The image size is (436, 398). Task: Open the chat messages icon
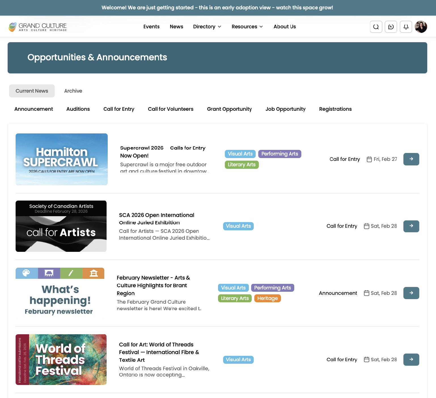coord(391,27)
